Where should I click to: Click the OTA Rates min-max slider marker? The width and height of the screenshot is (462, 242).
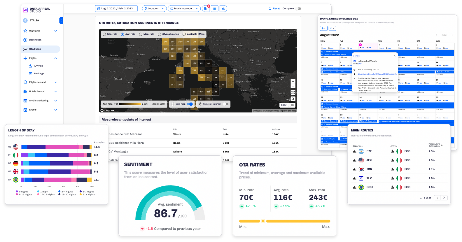[263, 221]
